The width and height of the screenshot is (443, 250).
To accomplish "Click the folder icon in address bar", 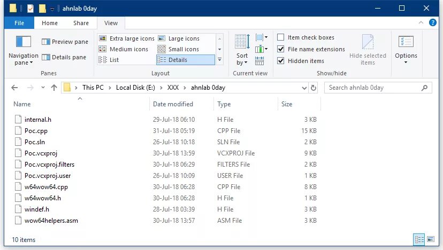I will coord(67,88).
